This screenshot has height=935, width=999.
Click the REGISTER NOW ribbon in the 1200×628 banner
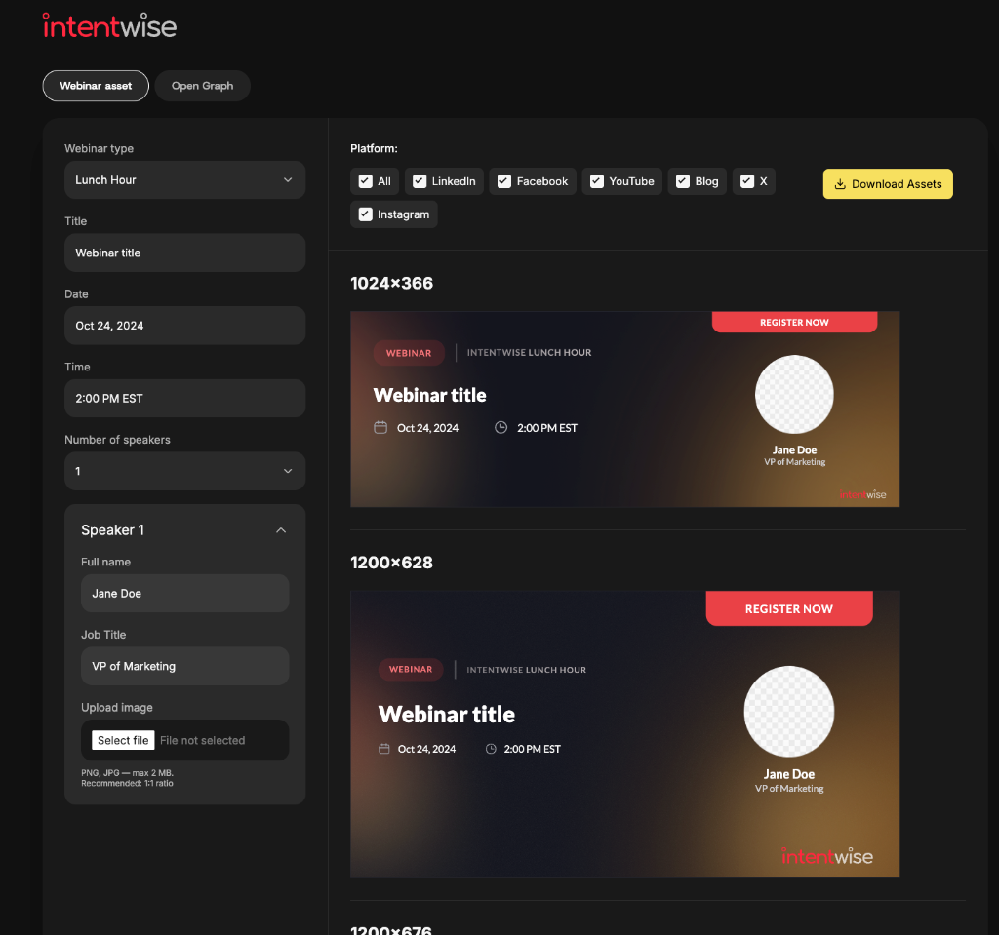[x=788, y=607]
